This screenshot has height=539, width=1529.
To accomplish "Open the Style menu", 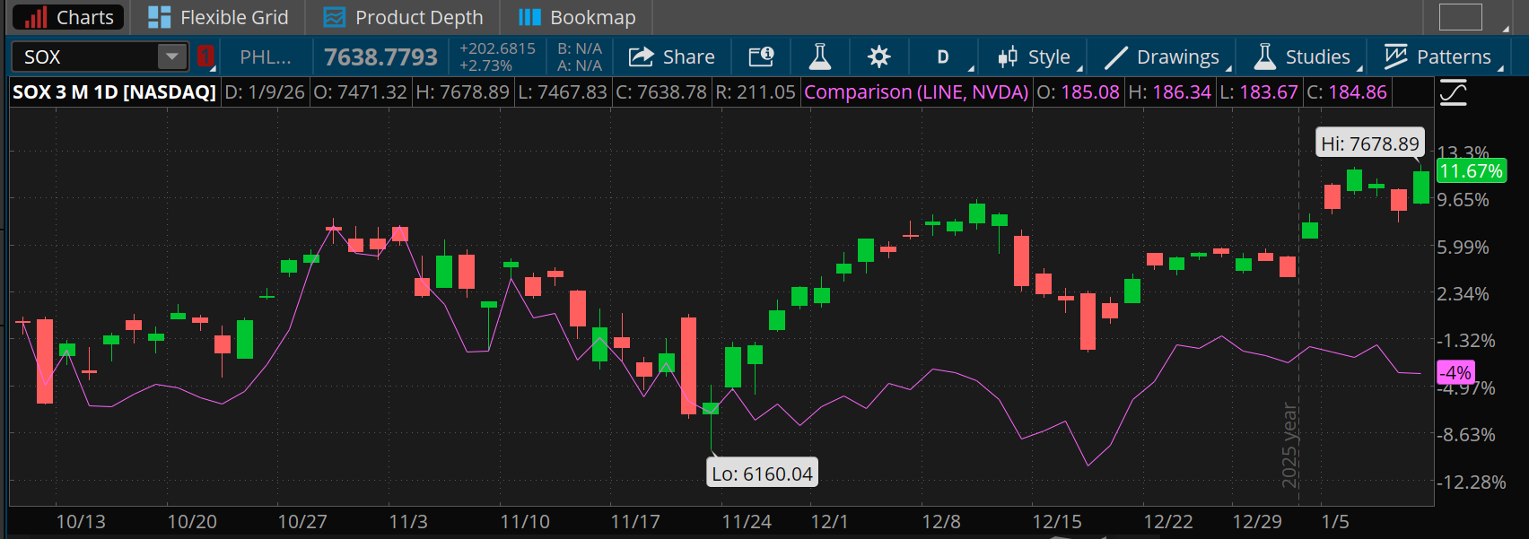I will 1035,57.
